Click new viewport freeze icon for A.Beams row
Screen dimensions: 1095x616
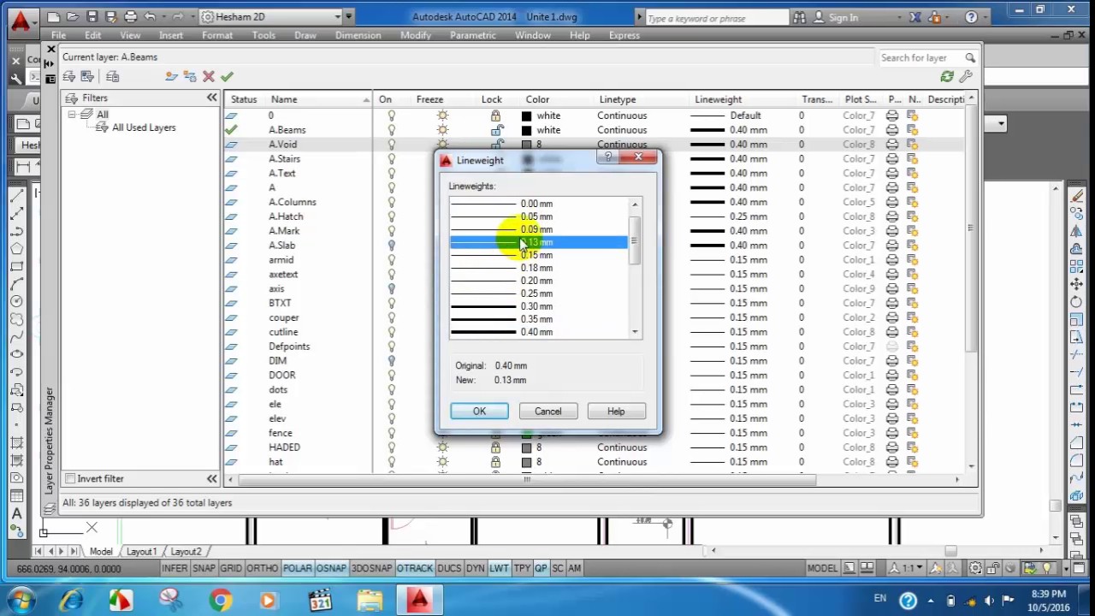913,130
